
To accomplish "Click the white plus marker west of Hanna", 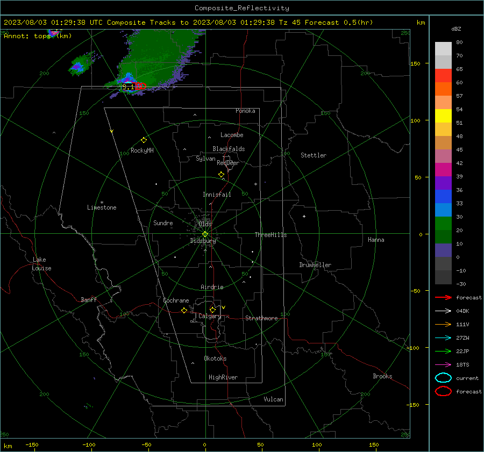I will (304, 216).
